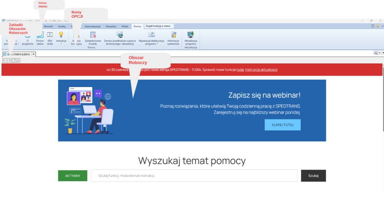The width and height of the screenshot is (384, 216).
Task: Launch Aktualizacja programu
Action: (x=190, y=37)
